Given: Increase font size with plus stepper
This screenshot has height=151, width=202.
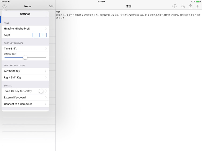Looking at the screenshot, I should pyautogui.click(x=43, y=35).
